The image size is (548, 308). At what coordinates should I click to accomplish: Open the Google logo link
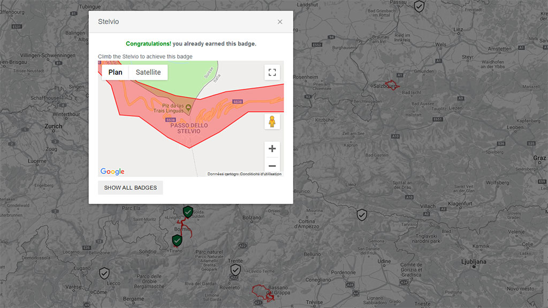point(112,171)
